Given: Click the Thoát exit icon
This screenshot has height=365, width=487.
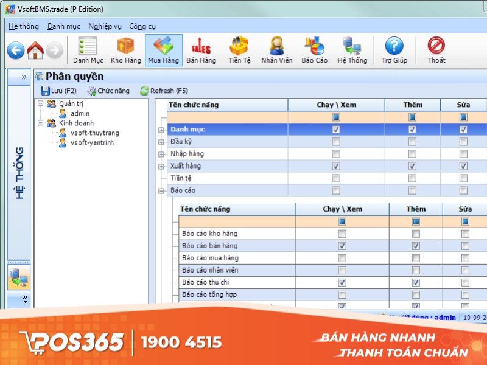Looking at the screenshot, I should 436,50.
